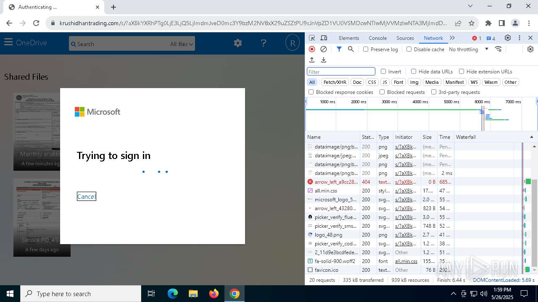Click the network Filter text field
Viewport: 538px width, 302px height.
341,72
